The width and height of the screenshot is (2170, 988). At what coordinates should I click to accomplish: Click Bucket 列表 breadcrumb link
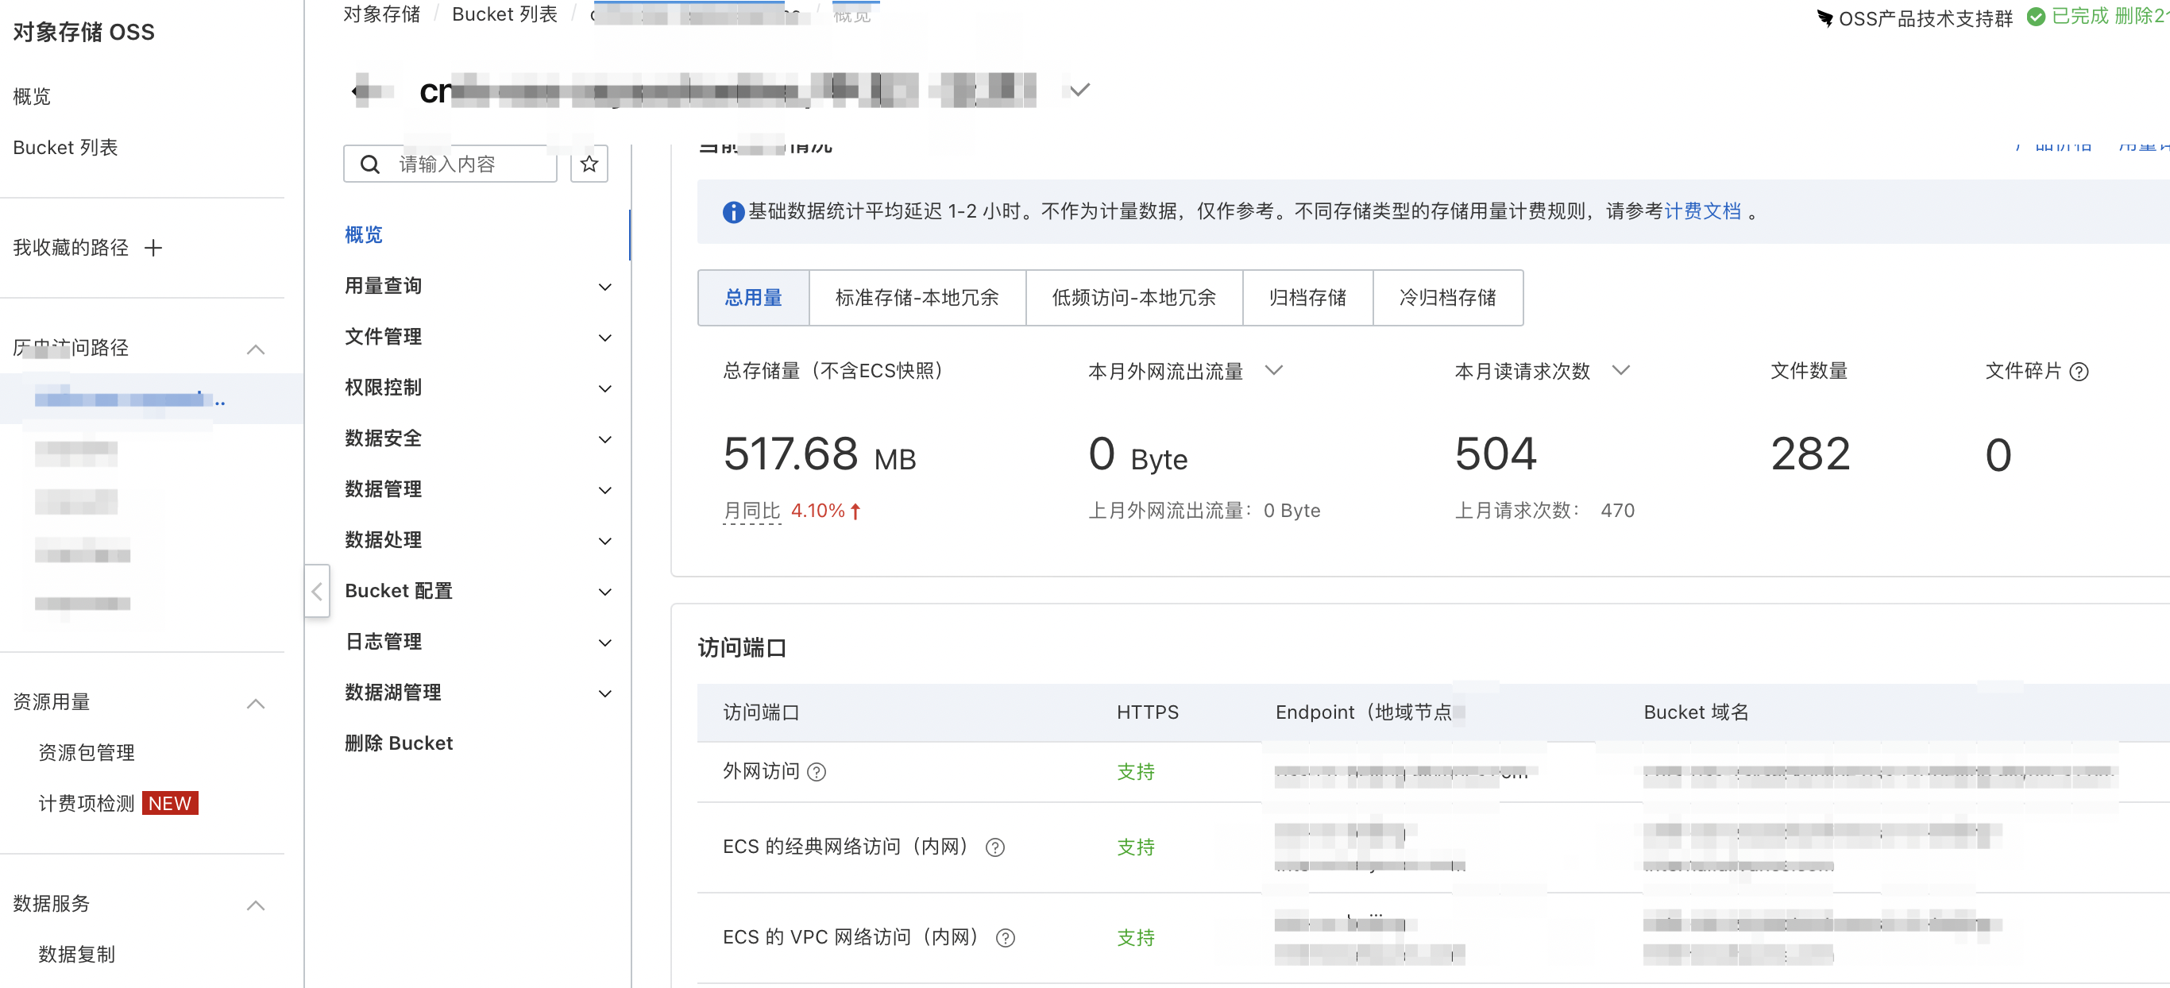coord(504,14)
